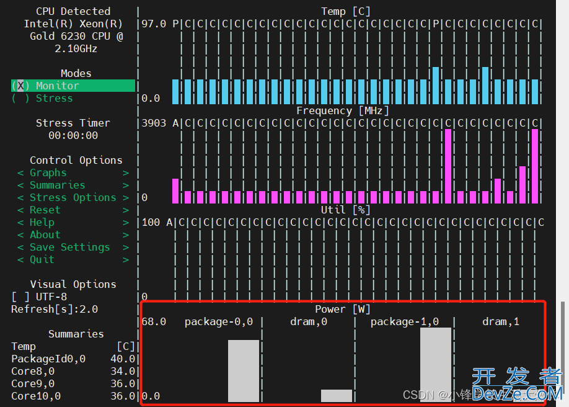Open the Graphs control option
The height and width of the screenshot is (407, 569).
[x=73, y=172]
